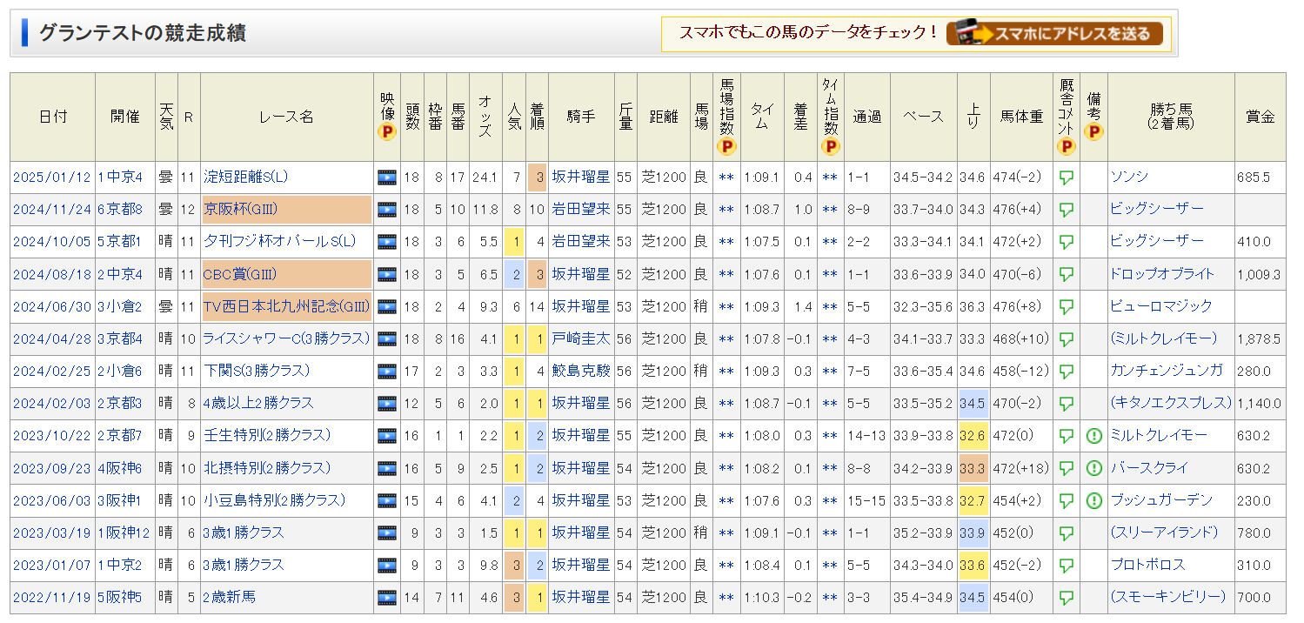Screen dimensions: 1304x623
Task: Open venue link 3小倉2
Action: point(119,307)
